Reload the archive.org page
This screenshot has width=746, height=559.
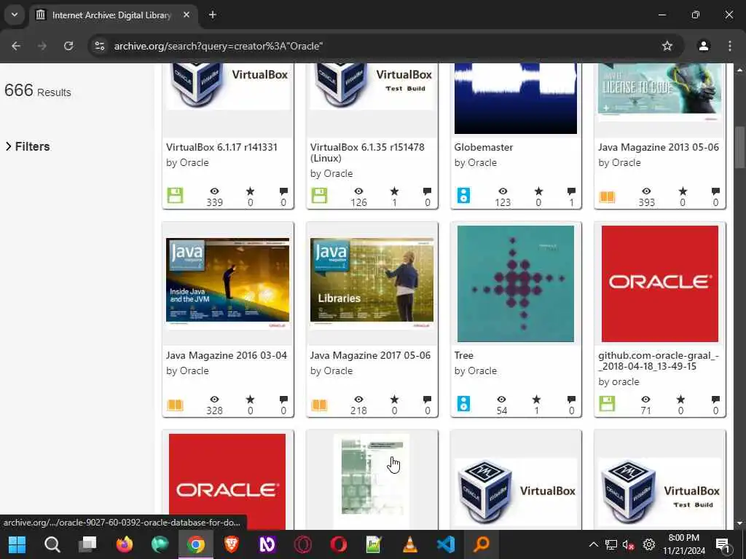tap(68, 46)
